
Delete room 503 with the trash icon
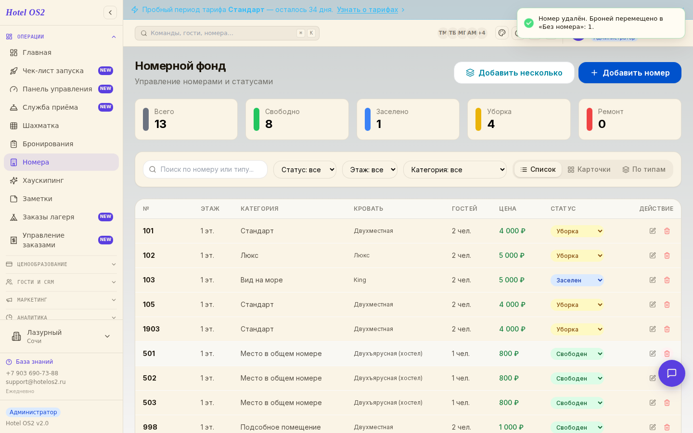click(x=667, y=403)
